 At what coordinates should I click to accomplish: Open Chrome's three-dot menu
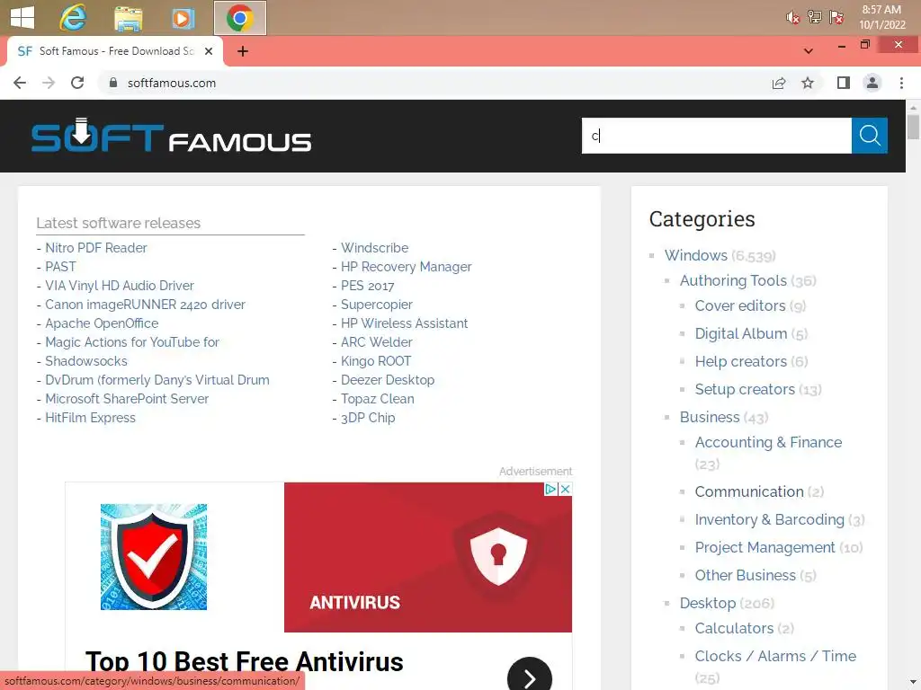[x=901, y=83]
